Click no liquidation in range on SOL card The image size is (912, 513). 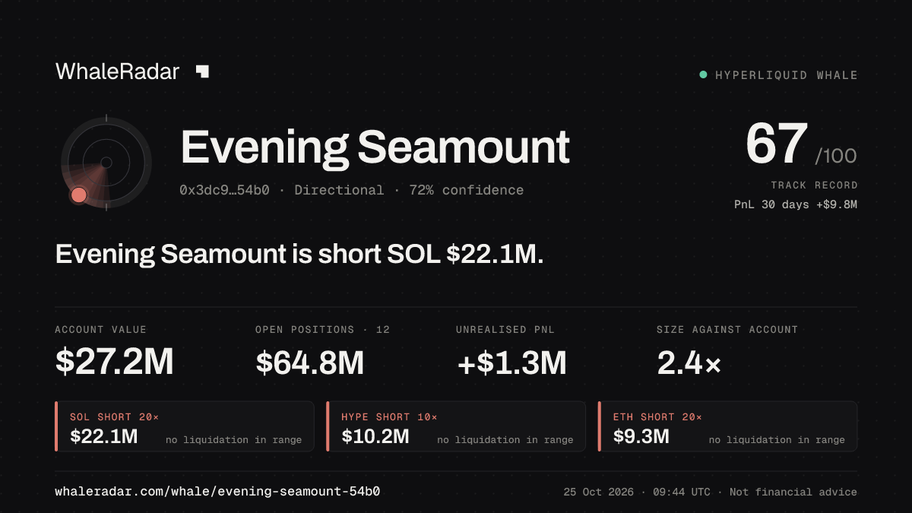pyautogui.click(x=233, y=440)
